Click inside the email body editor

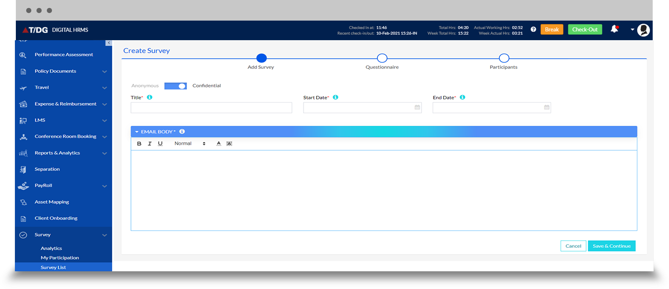click(x=384, y=190)
